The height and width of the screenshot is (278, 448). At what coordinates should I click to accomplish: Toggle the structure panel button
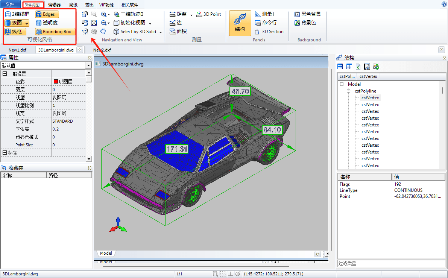pyautogui.click(x=240, y=23)
